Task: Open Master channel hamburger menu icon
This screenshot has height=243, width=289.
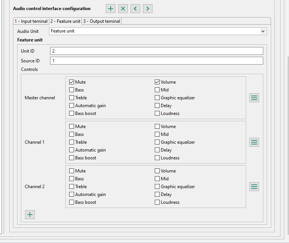Action: pos(254,98)
